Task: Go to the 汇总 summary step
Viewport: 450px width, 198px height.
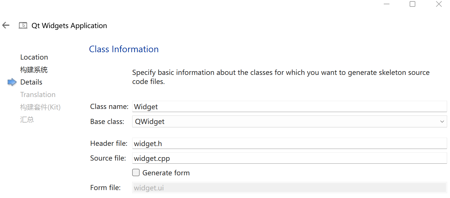Action: [x=27, y=119]
